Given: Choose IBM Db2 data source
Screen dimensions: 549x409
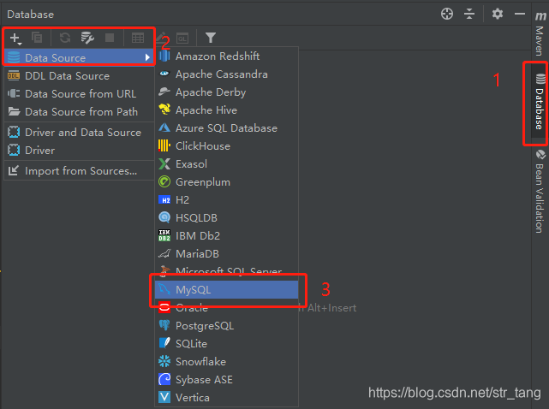Looking at the screenshot, I should (x=226, y=236).
